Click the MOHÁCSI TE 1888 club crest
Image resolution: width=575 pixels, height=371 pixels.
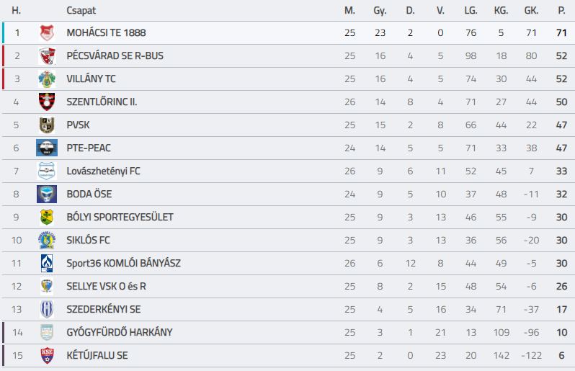[47, 32]
